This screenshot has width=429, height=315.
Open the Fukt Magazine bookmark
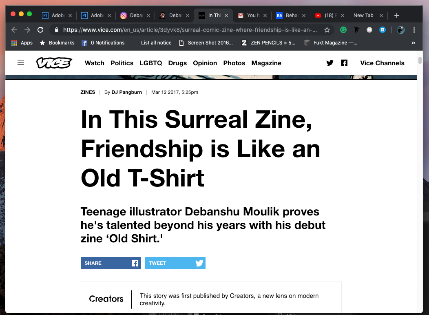coord(330,43)
